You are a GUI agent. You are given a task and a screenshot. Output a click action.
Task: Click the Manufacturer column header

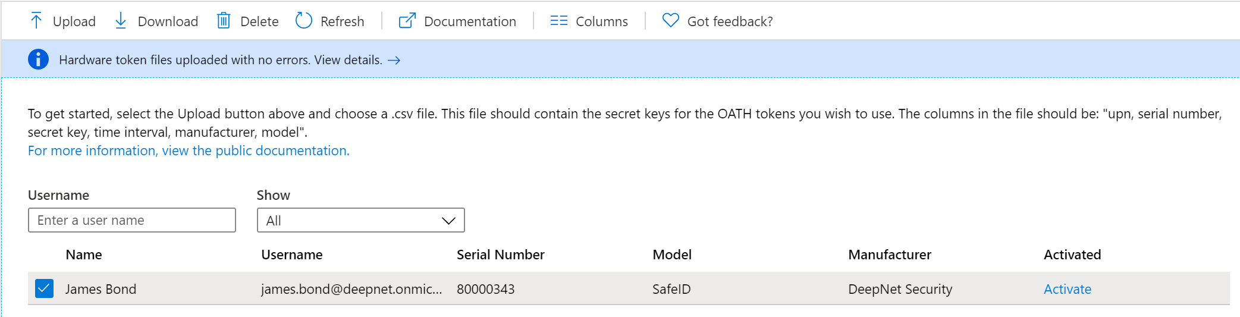tap(889, 255)
